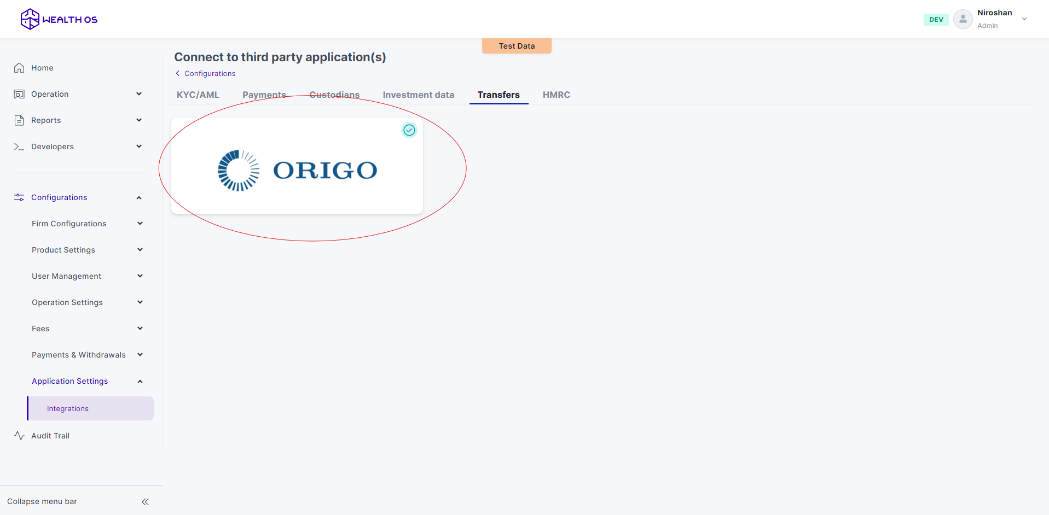Click the DEV environment badge
This screenshot has width=1049, height=515.
(x=936, y=19)
